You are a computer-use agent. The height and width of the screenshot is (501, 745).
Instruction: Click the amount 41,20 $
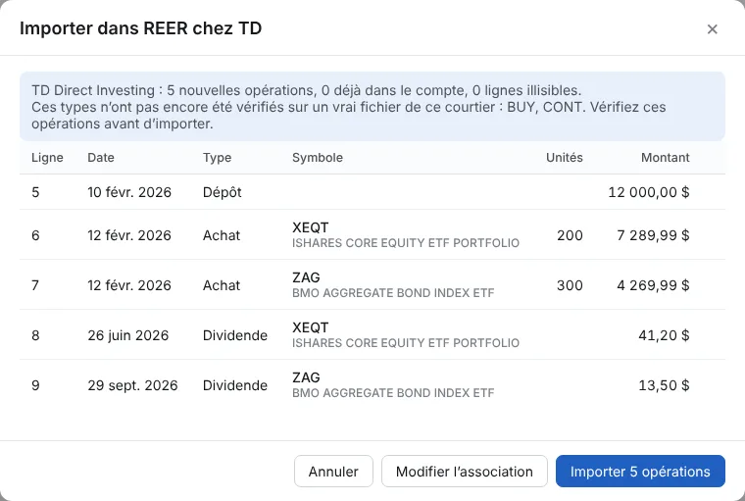pyautogui.click(x=664, y=335)
